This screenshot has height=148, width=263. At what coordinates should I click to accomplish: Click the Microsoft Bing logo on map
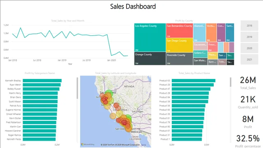click(88, 144)
